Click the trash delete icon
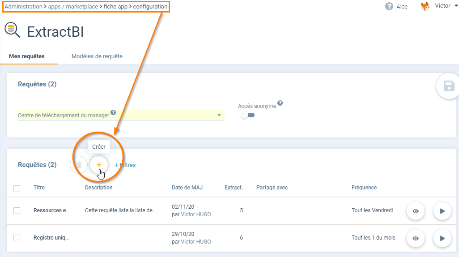Viewport: 459px width, 257px height. coord(79,165)
